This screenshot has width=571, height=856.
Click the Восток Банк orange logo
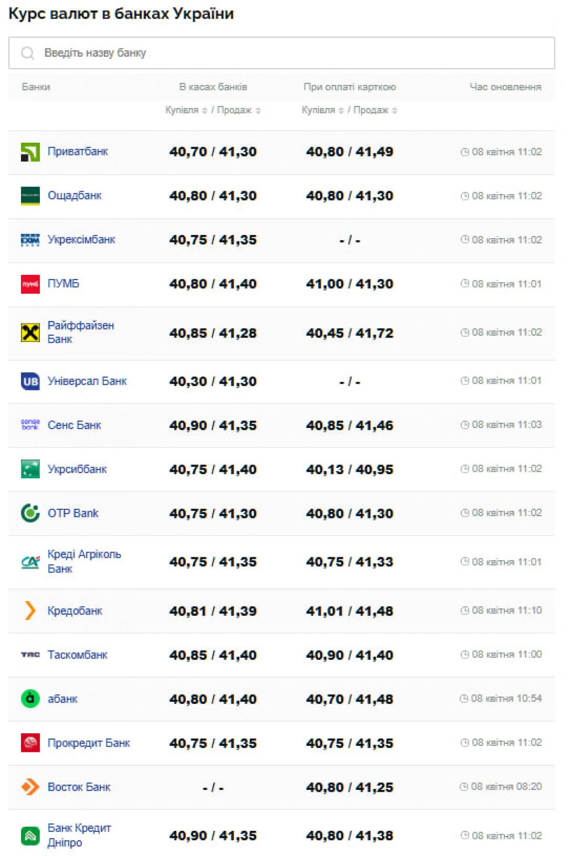click(x=30, y=787)
